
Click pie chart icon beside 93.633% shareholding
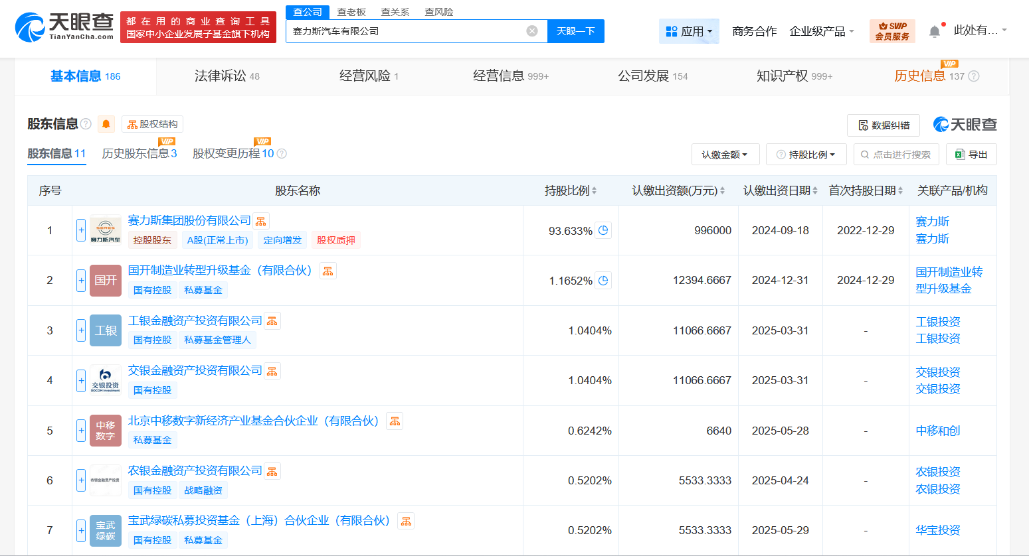tap(603, 230)
